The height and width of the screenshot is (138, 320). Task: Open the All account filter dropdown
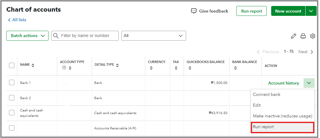tap(153, 36)
